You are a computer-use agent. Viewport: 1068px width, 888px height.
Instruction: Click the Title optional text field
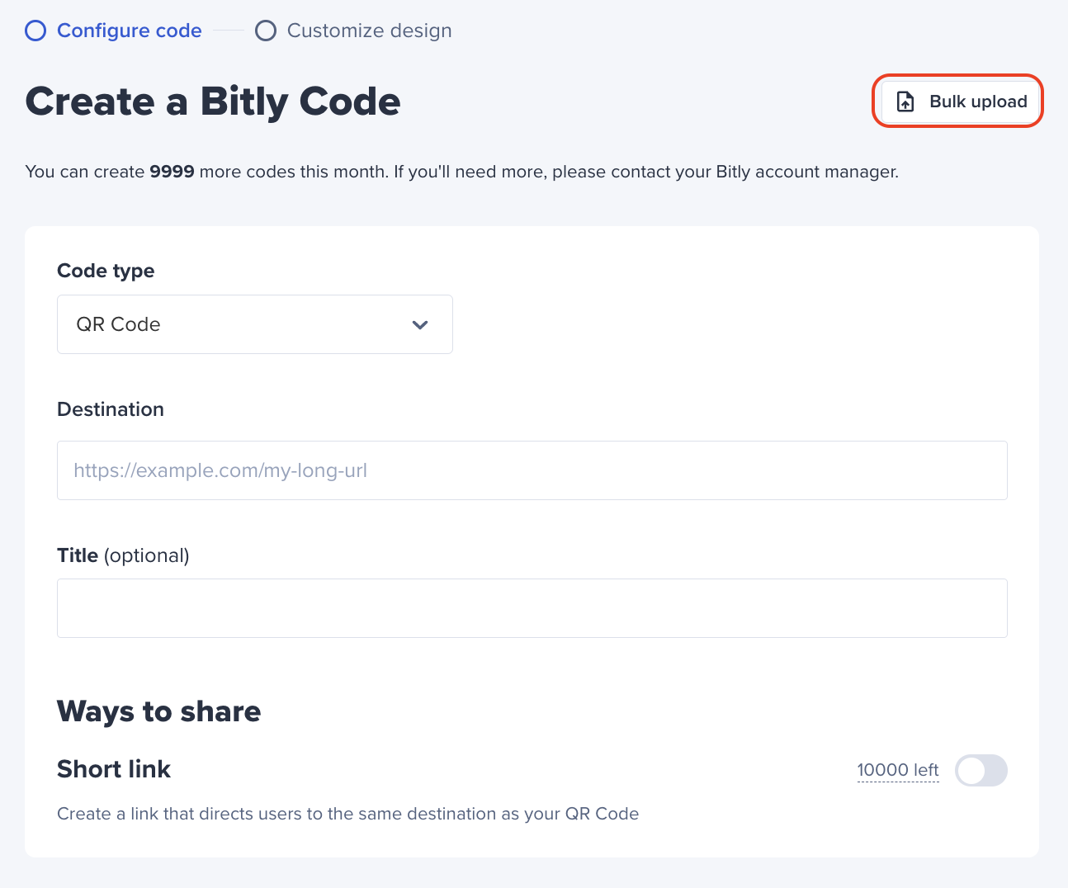tap(532, 608)
